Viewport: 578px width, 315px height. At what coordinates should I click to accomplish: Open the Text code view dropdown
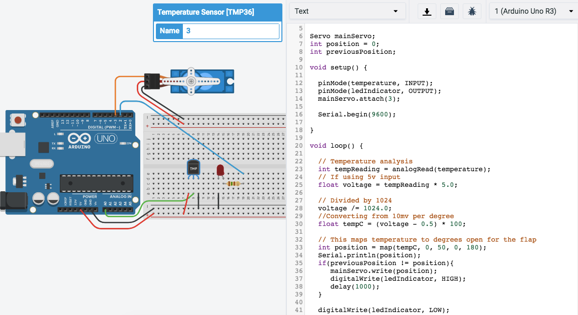347,11
